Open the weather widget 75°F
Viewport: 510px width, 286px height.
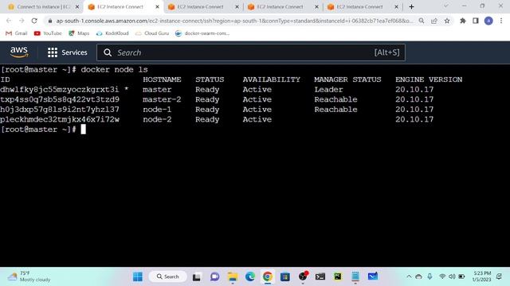(29, 276)
